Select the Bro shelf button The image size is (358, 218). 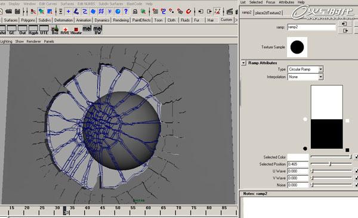pos(55,30)
